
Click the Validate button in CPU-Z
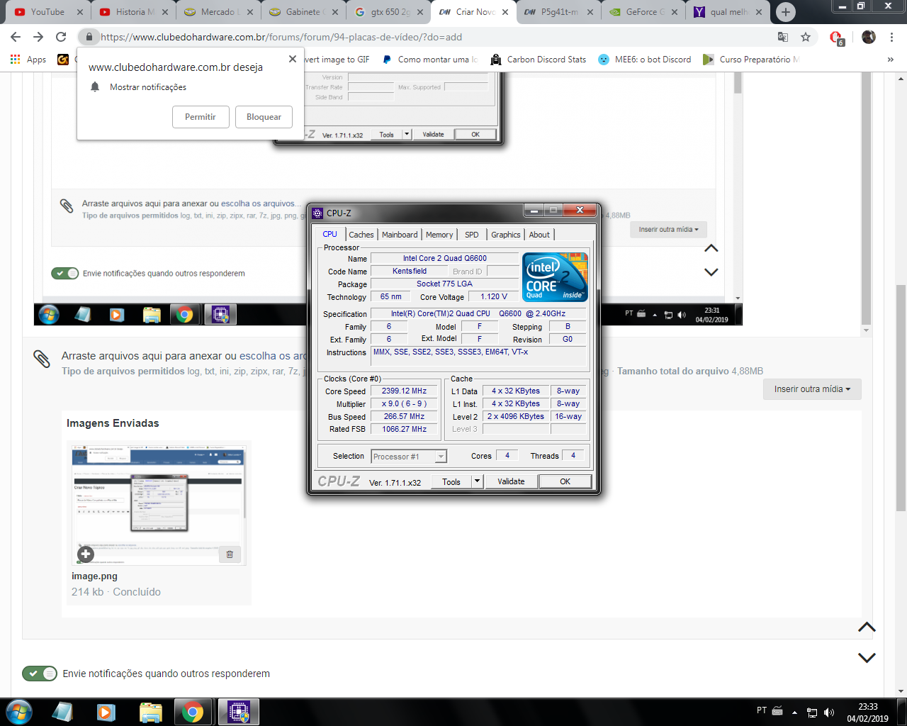(x=511, y=481)
